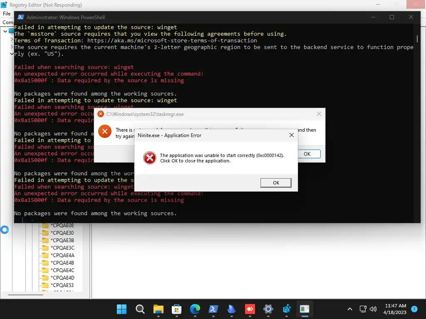Image resolution: width=426 pixels, height=319 pixels.
Task: Click the red error icon in Ninite.exe dialog
Action: pyautogui.click(x=150, y=158)
